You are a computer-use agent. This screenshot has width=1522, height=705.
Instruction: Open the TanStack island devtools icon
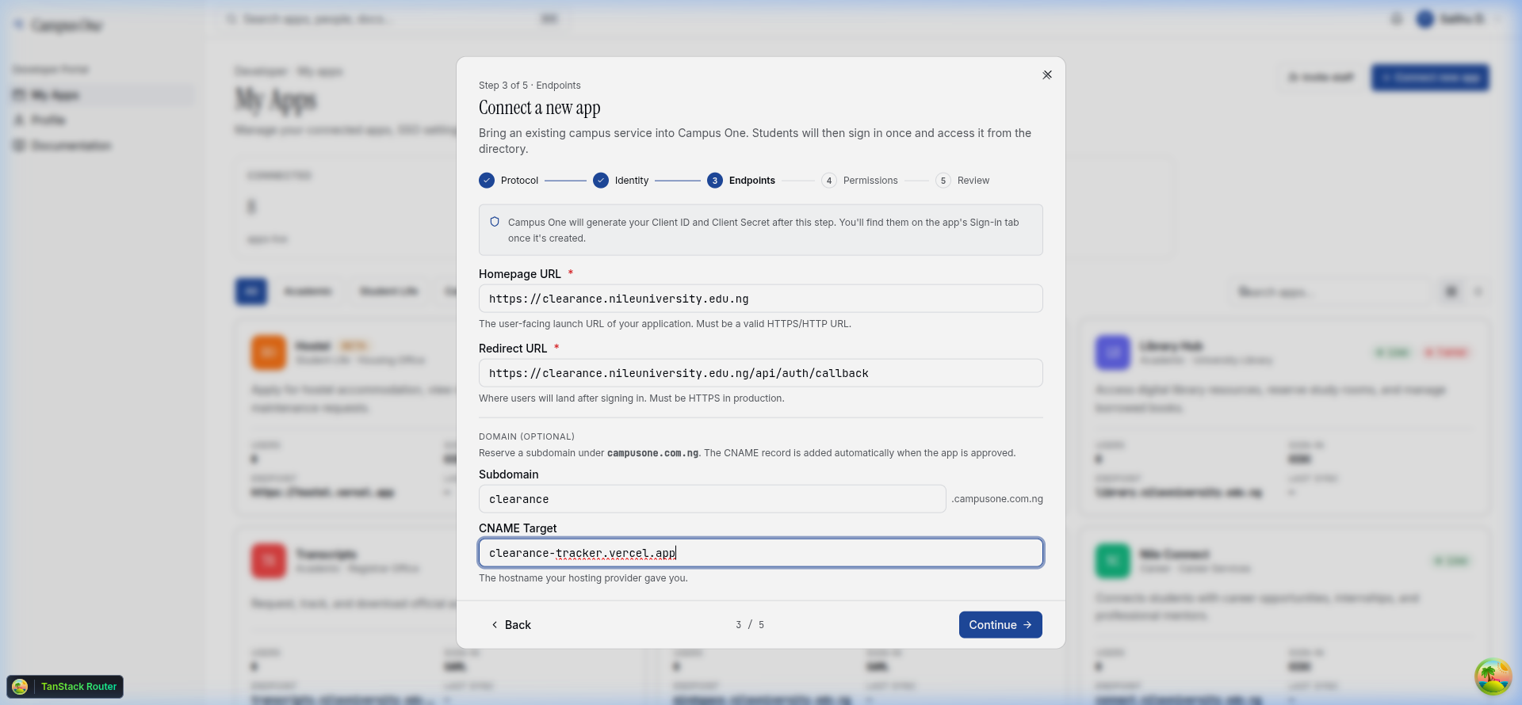tap(1493, 676)
